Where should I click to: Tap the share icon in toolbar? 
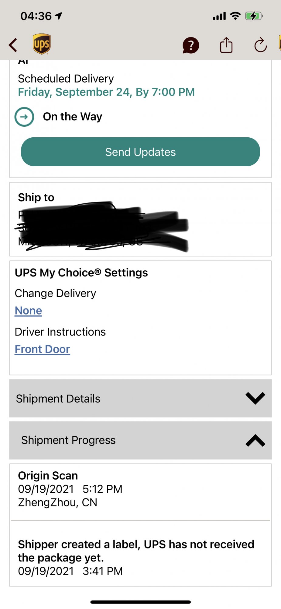(x=226, y=45)
